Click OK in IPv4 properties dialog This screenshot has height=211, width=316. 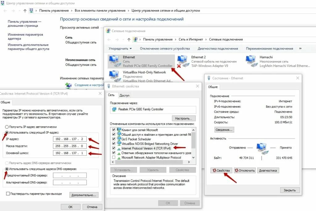(70, 207)
